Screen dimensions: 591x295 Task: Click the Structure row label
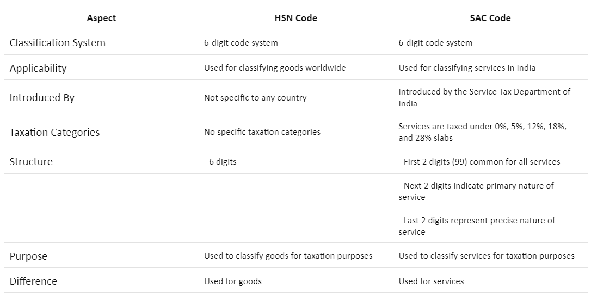click(x=31, y=161)
